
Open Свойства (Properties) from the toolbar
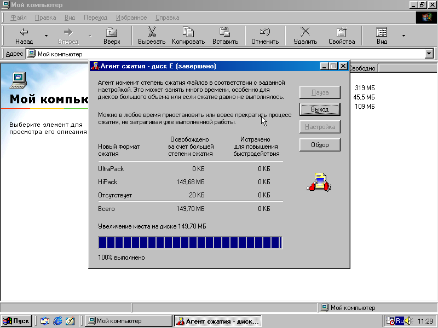[x=342, y=32]
